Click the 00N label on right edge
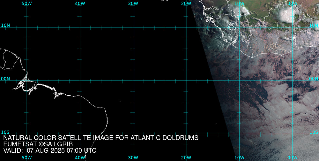This screenshot has height=161, width=319. click(x=314, y=79)
